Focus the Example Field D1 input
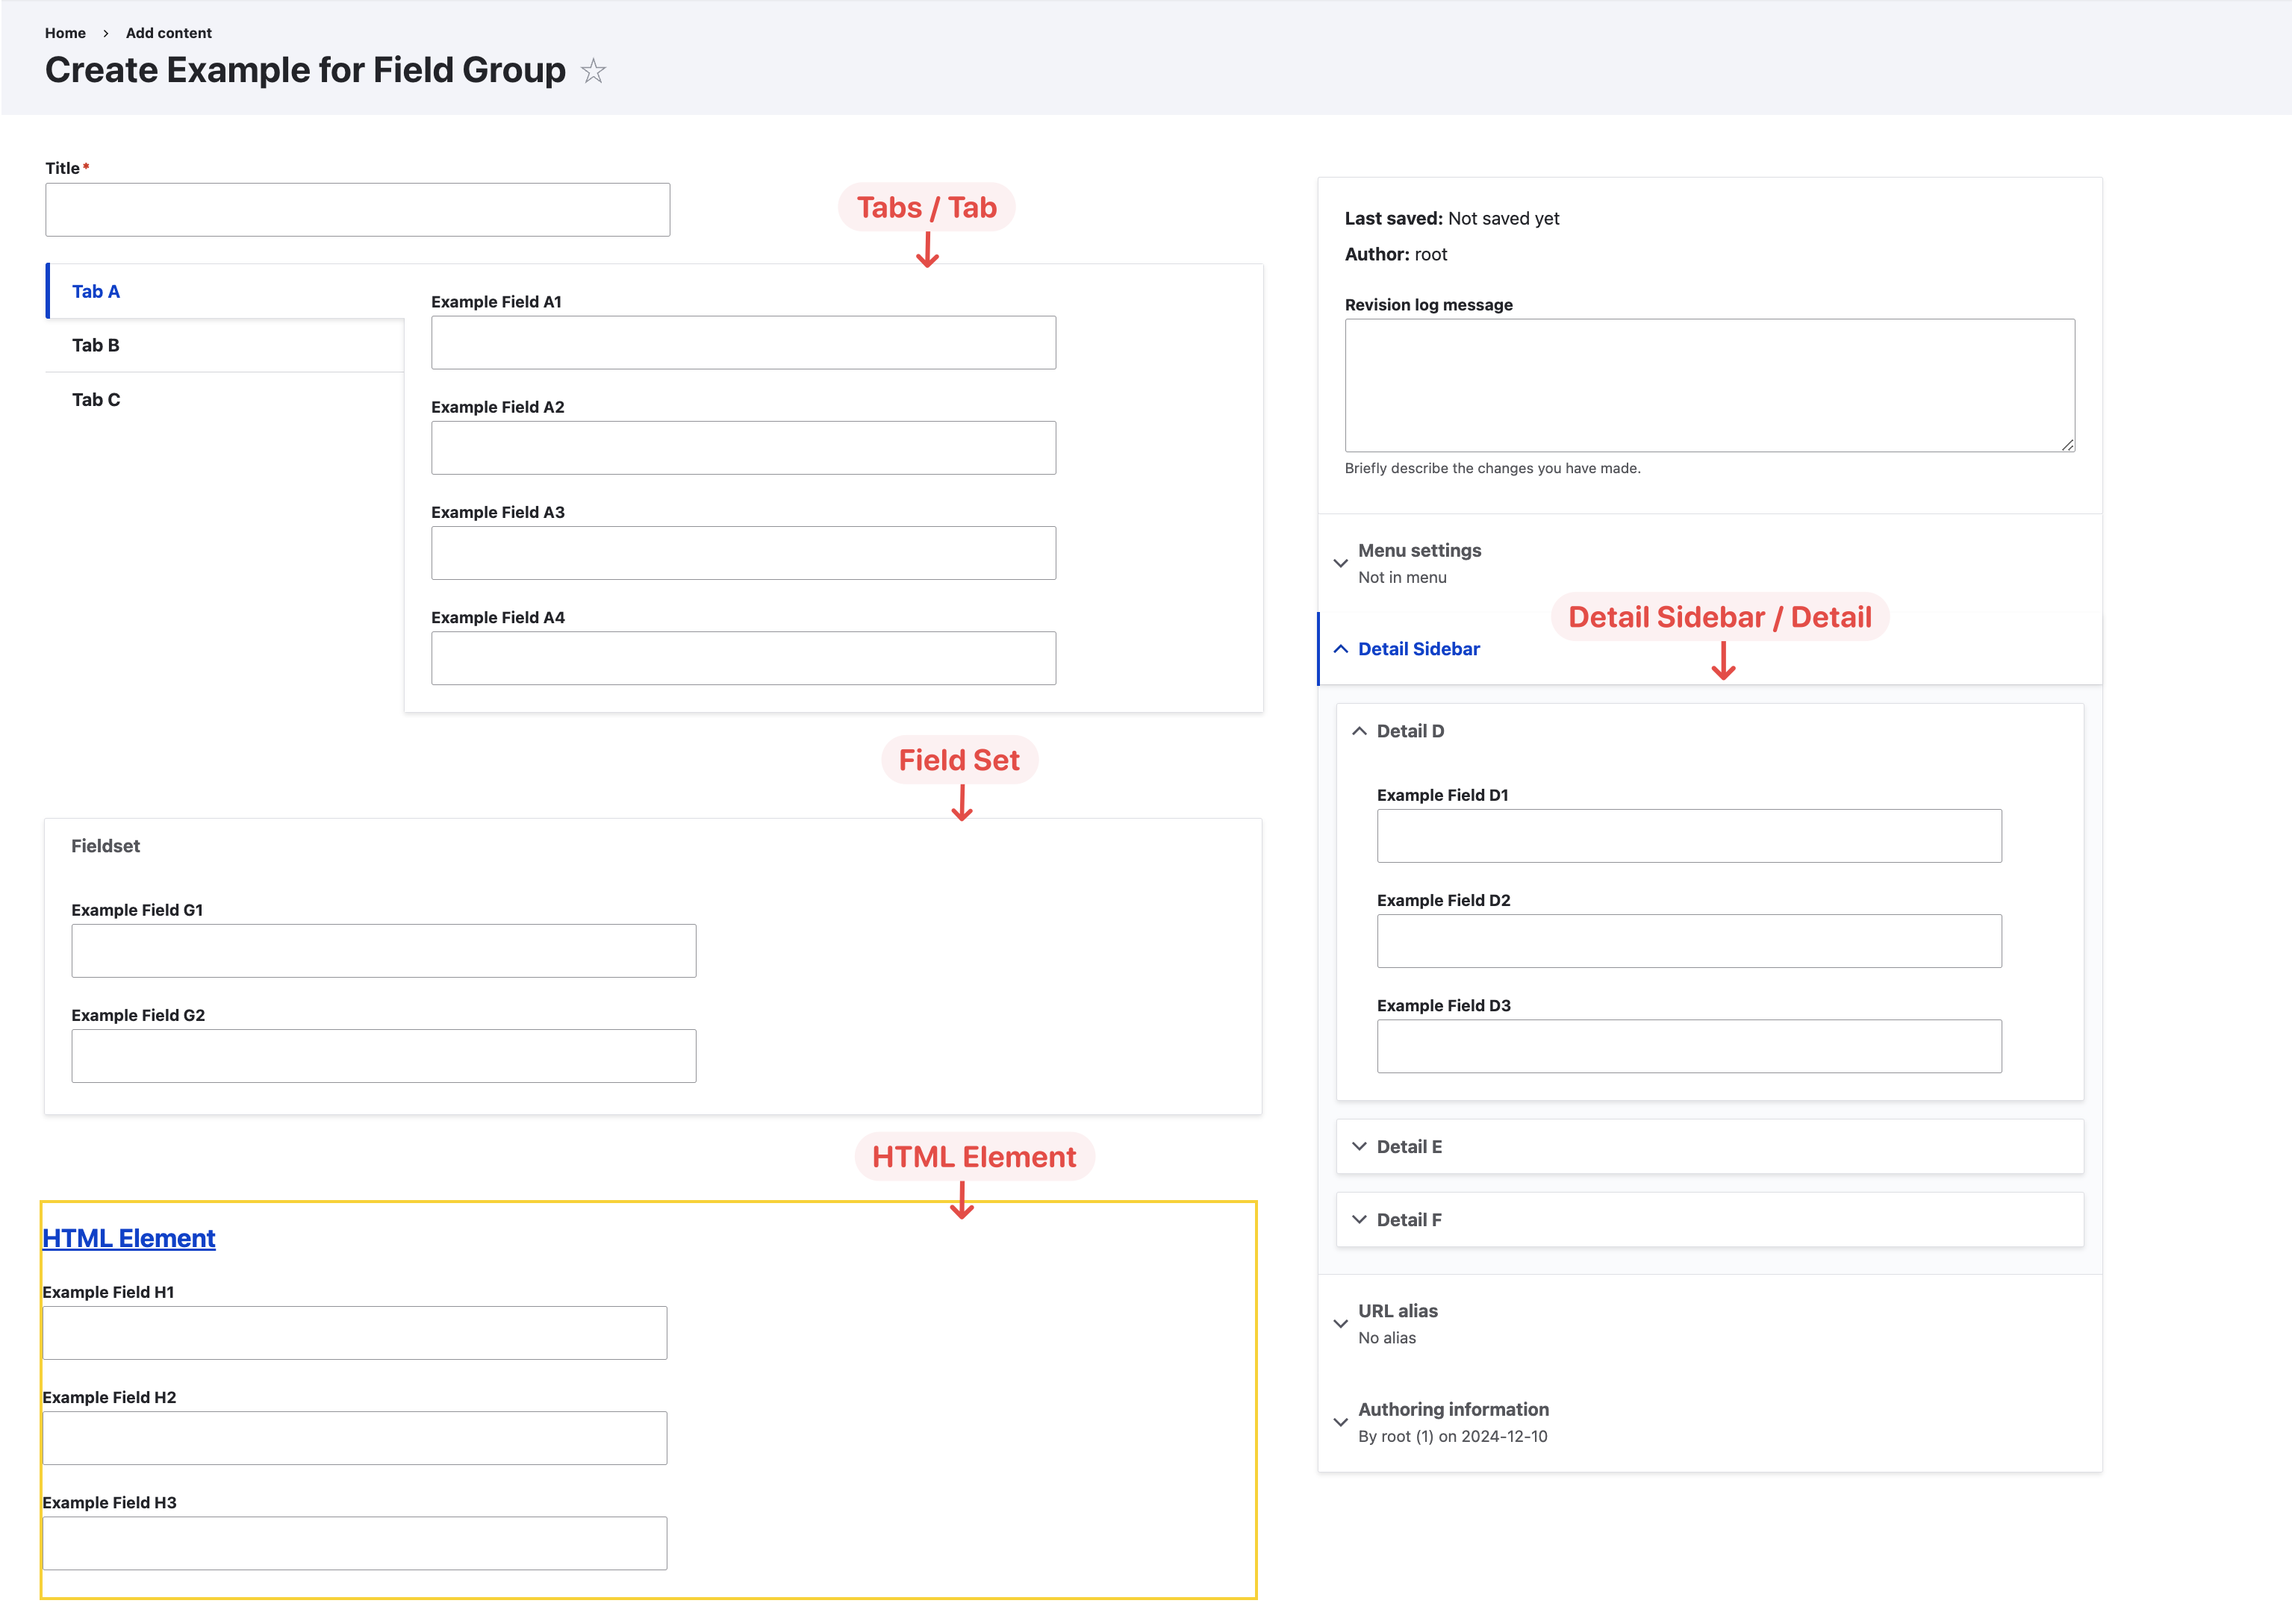Image resolution: width=2292 pixels, height=1624 pixels. pyautogui.click(x=1689, y=836)
